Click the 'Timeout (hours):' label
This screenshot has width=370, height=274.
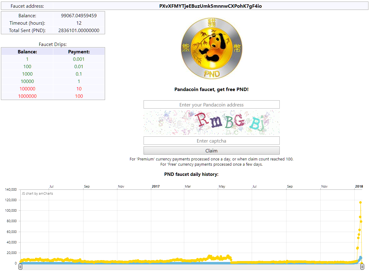(x=27, y=23)
